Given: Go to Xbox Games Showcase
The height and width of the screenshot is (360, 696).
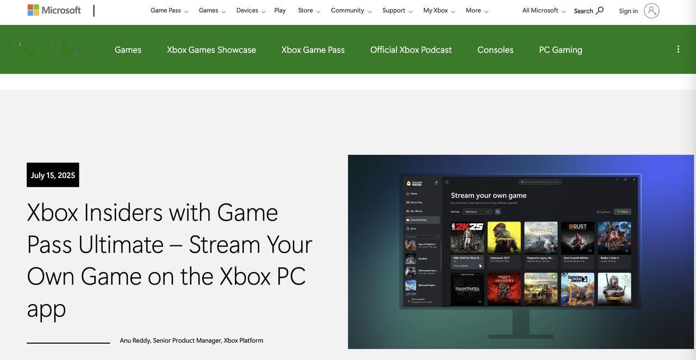Looking at the screenshot, I should [x=212, y=49].
